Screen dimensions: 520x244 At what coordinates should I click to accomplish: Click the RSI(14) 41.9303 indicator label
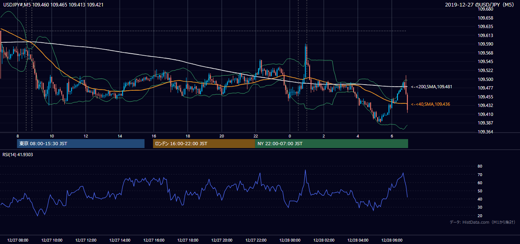[17, 155]
